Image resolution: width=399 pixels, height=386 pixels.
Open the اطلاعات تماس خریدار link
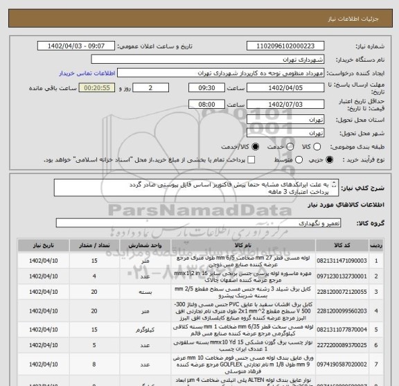click(87, 73)
